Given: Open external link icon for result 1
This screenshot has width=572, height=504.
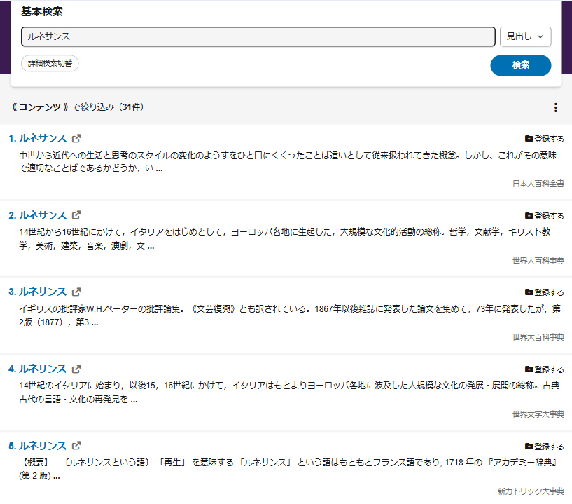Looking at the screenshot, I should click(76, 138).
